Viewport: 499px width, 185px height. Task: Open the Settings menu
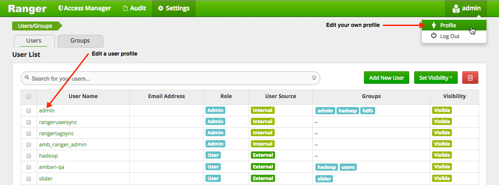pyautogui.click(x=174, y=9)
